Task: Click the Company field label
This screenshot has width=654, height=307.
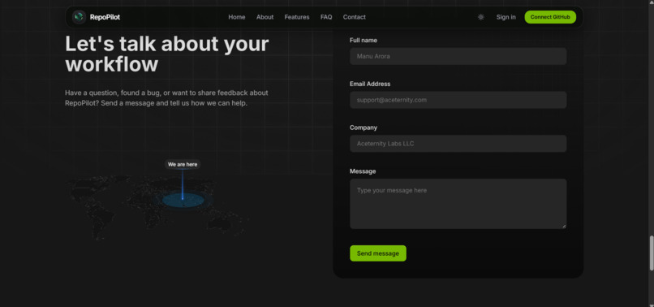Action: pyautogui.click(x=364, y=128)
